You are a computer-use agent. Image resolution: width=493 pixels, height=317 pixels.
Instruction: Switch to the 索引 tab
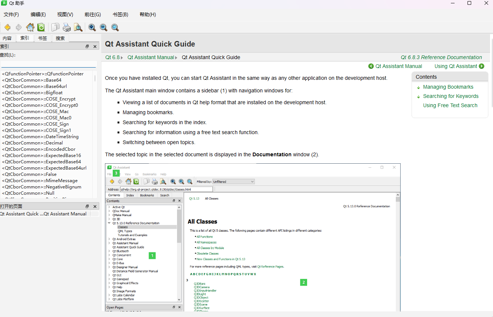click(25, 38)
